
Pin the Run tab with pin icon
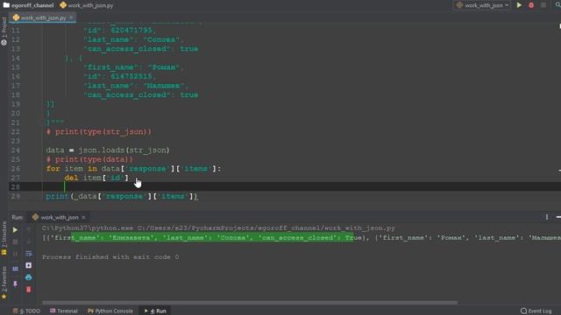click(15, 283)
